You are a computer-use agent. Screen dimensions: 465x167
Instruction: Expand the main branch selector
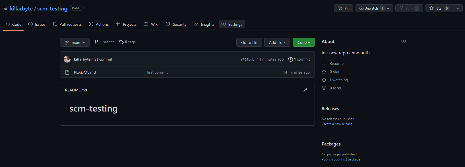[x=75, y=42]
